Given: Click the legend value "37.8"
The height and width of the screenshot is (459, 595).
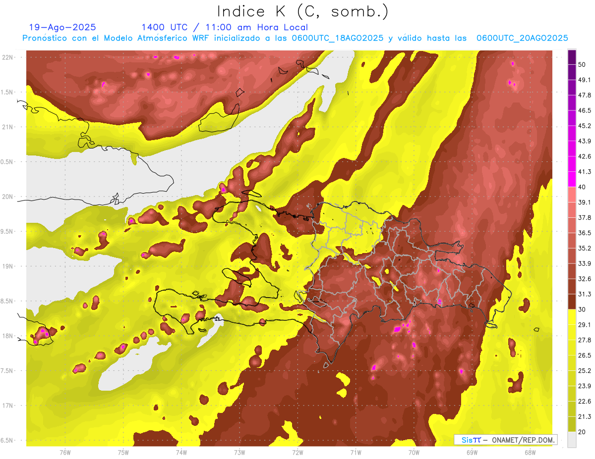Looking at the screenshot, I should 584,217.
